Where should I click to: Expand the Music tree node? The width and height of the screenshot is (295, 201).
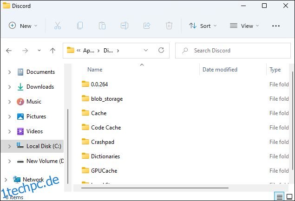coord(9,102)
